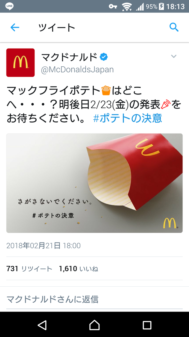The height and width of the screenshot is (337, 189).
Task: Tap the Android home button
Action: (94, 325)
